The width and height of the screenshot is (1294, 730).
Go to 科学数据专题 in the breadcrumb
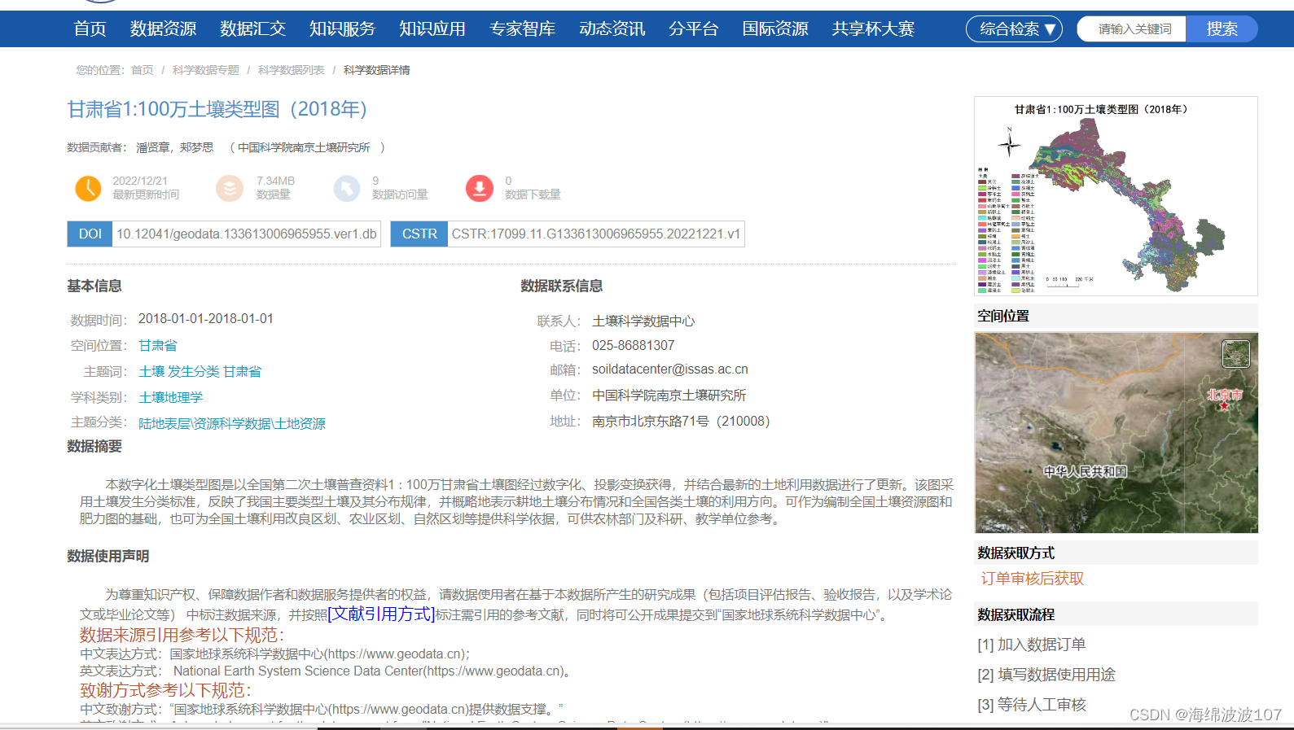[x=205, y=70]
